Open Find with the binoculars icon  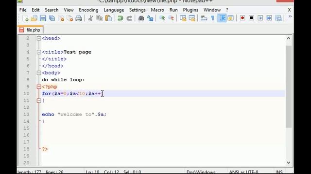141,18
